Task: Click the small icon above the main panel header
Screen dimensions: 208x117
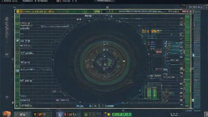Action: (107, 7)
